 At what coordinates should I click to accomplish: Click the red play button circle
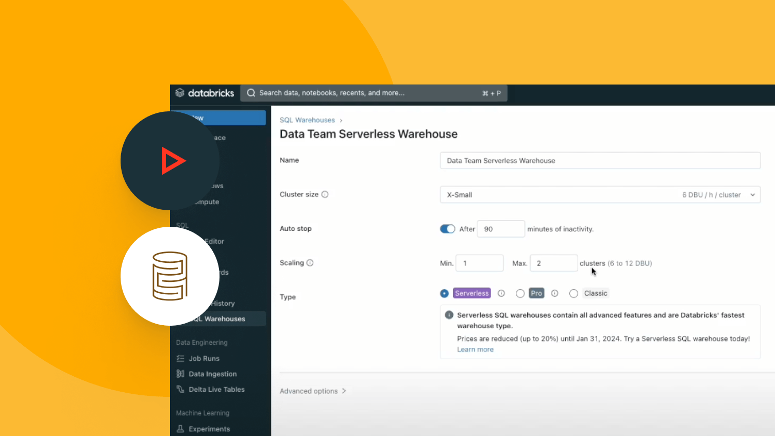[170, 161]
